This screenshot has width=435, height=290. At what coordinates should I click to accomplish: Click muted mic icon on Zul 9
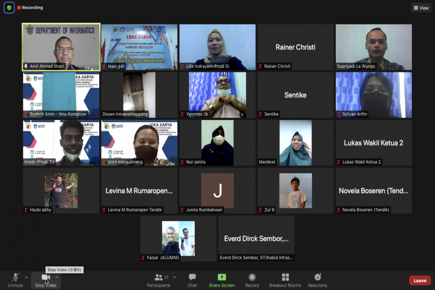[260, 210]
